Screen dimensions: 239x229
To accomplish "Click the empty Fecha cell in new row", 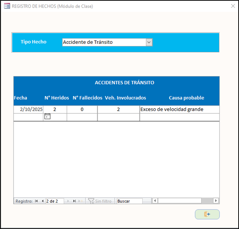I will (28, 117).
